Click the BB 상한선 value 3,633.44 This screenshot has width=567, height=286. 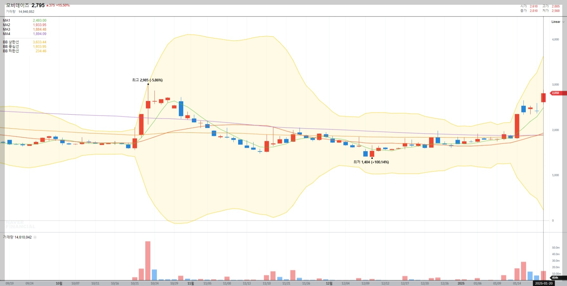[40, 42]
